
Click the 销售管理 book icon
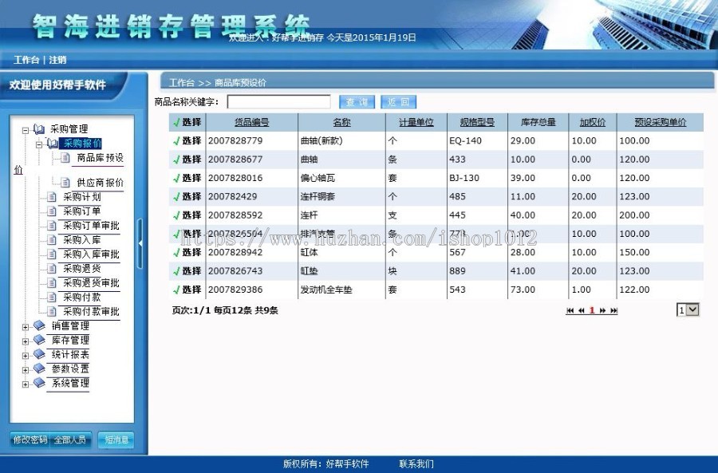point(39,325)
